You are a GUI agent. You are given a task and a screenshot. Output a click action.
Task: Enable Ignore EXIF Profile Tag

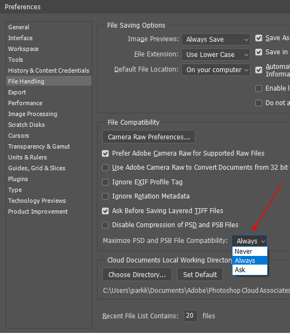tap(105, 182)
